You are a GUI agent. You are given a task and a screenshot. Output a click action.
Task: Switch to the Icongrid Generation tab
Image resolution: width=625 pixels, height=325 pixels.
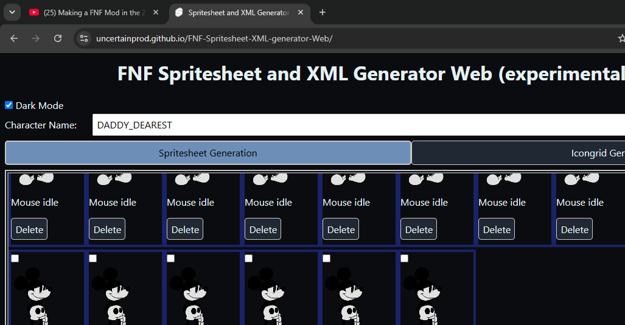coord(518,153)
